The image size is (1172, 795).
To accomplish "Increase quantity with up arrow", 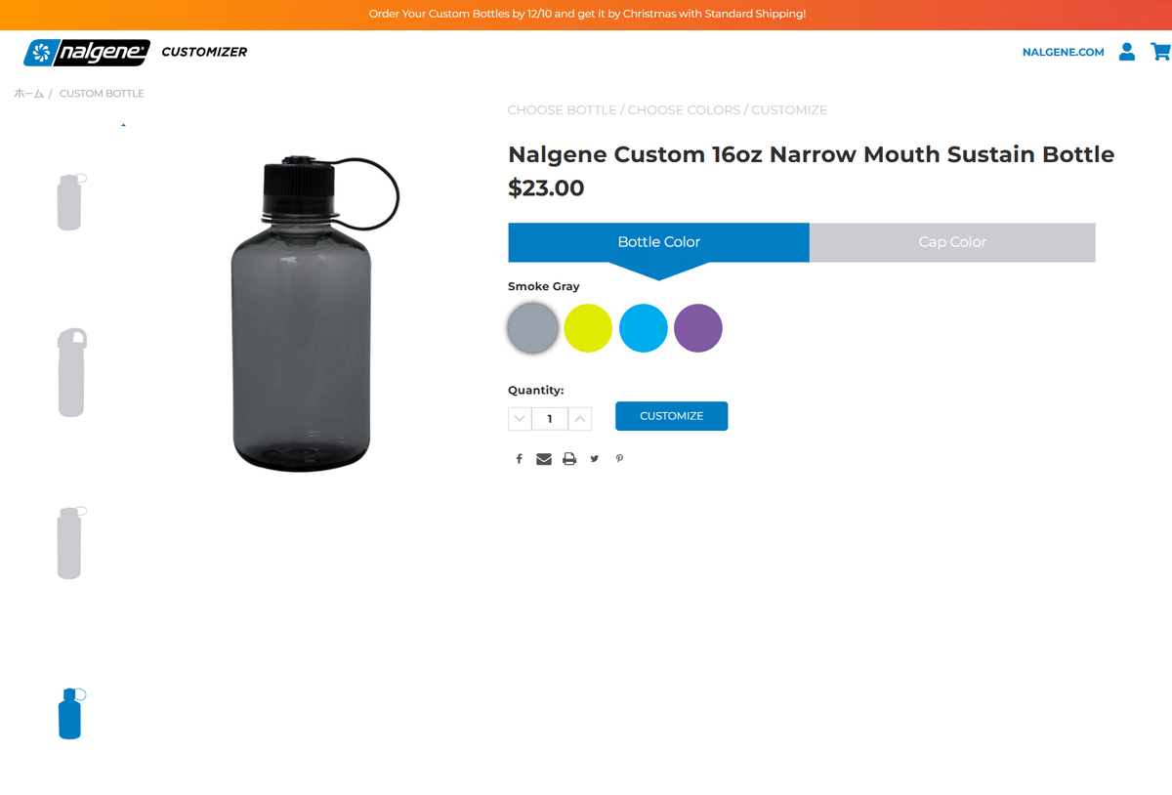I will 580,419.
